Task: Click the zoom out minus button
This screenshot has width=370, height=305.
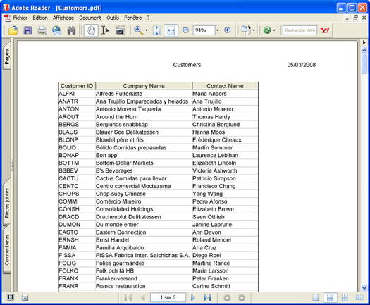Action: [186, 30]
